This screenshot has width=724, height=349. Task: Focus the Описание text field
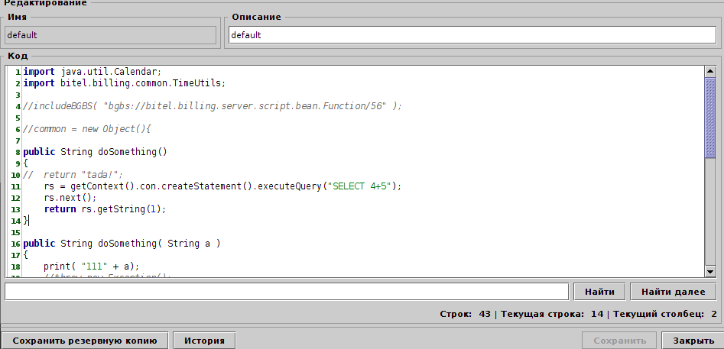pyautogui.click(x=471, y=35)
